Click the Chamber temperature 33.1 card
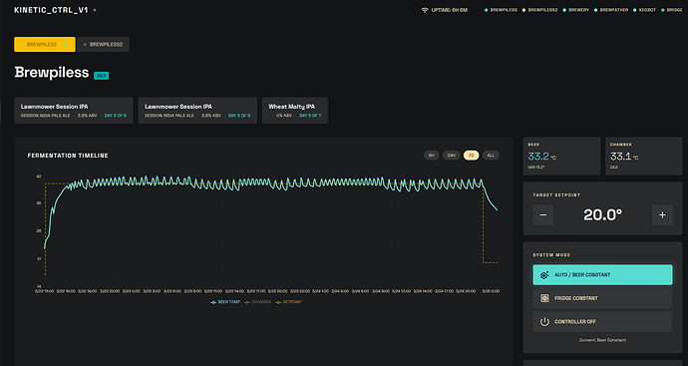The image size is (688, 366). (x=644, y=157)
